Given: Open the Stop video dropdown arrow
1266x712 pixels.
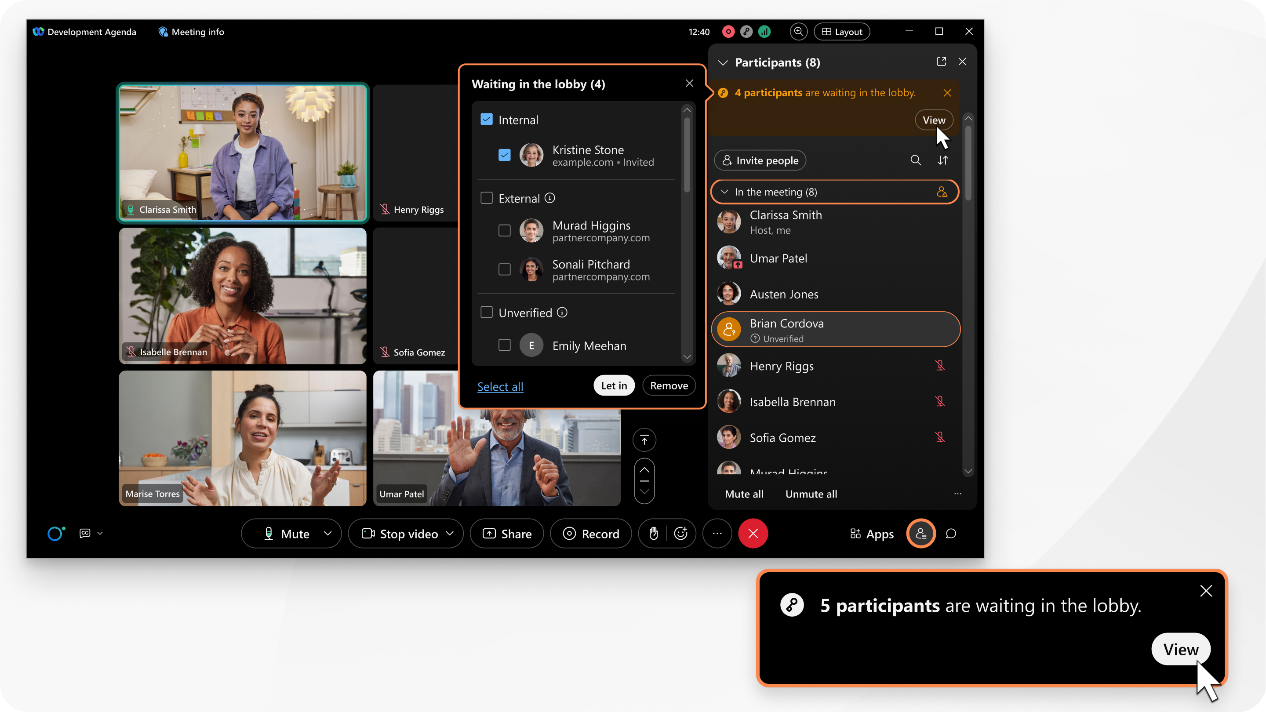Looking at the screenshot, I should pyautogui.click(x=453, y=534).
